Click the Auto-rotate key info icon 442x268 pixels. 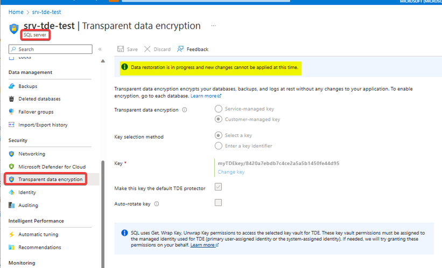pyautogui.click(x=156, y=204)
